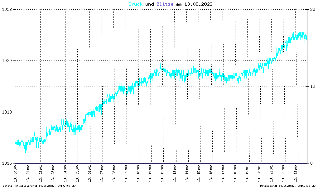Click the '10' right axis label
The height and width of the screenshot is (188, 318).
(313, 86)
